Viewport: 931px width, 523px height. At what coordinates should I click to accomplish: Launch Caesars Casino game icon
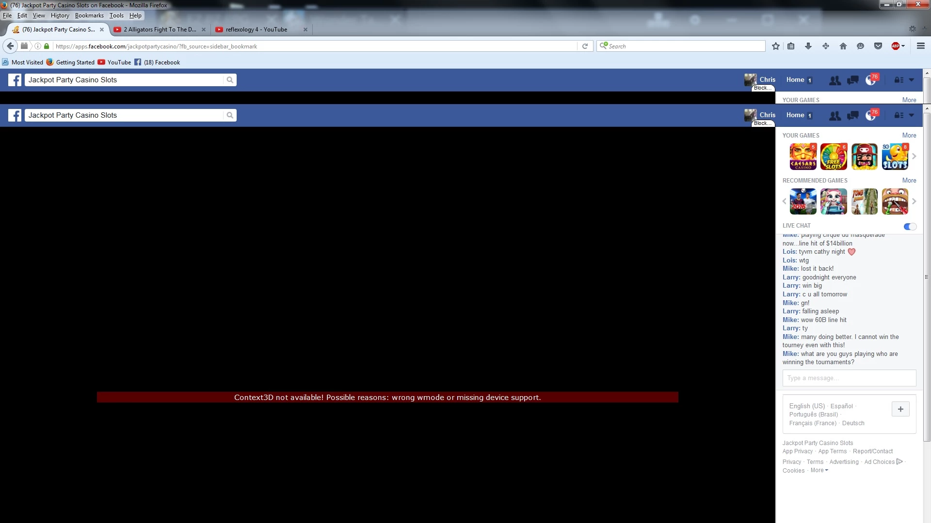[x=803, y=156]
